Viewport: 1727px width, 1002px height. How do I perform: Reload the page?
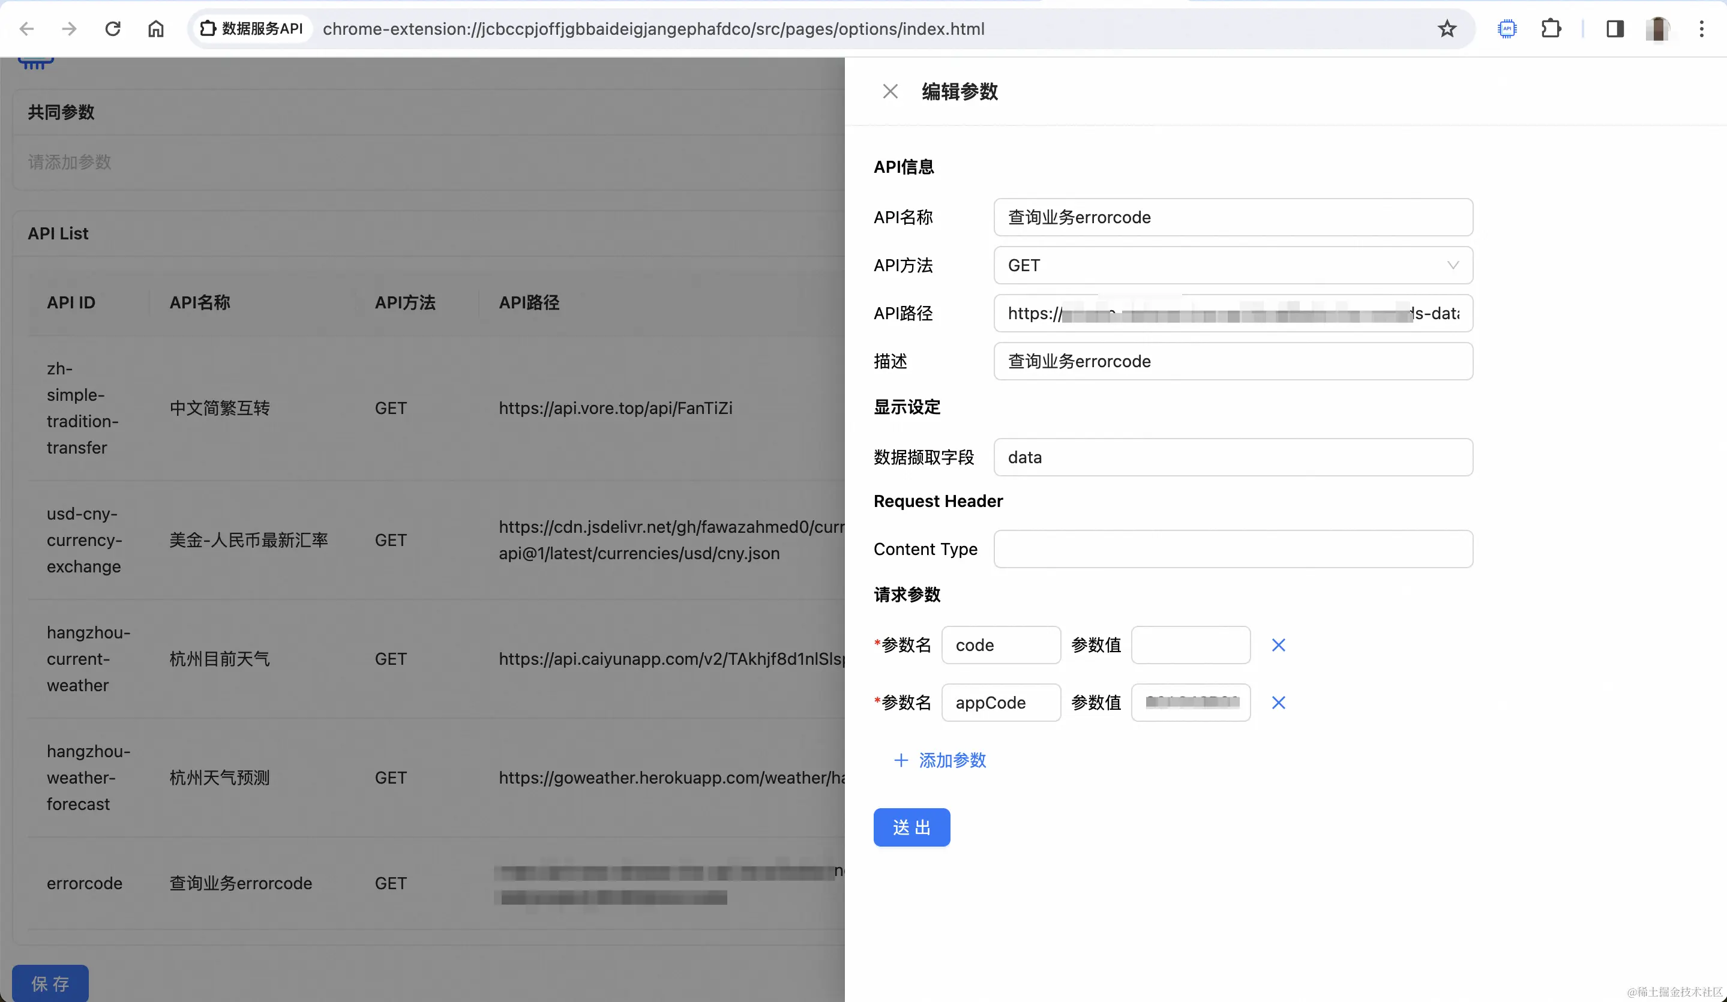tap(112, 29)
